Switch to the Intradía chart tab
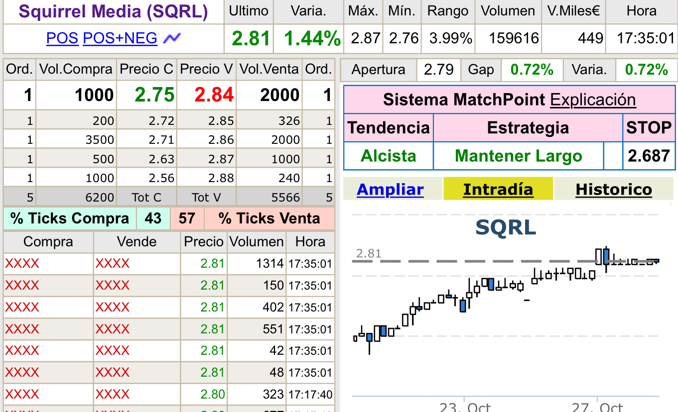The width and height of the screenshot is (678, 412). (498, 190)
